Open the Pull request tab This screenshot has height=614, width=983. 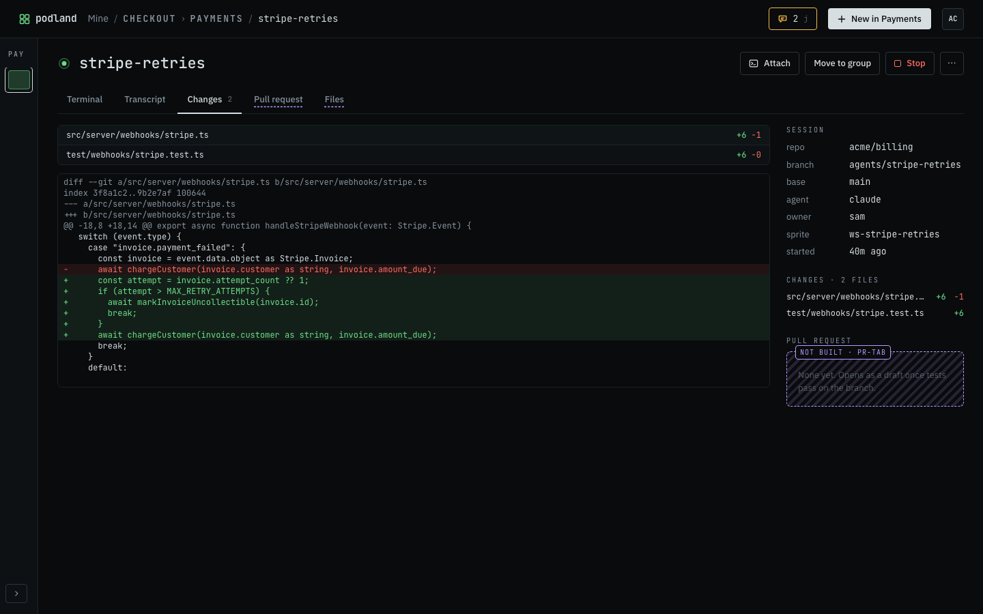pyautogui.click(x=279, y=100)
